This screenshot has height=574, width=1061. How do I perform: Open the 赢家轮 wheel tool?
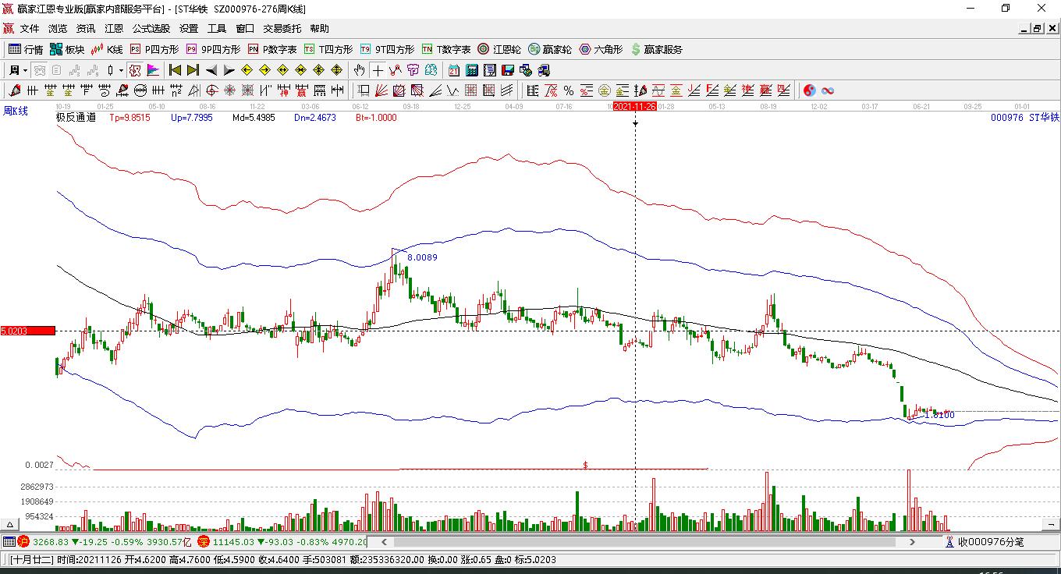click(550, 49)
